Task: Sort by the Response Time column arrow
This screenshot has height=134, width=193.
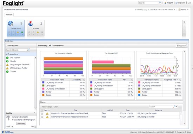Action: coord(177,80)
